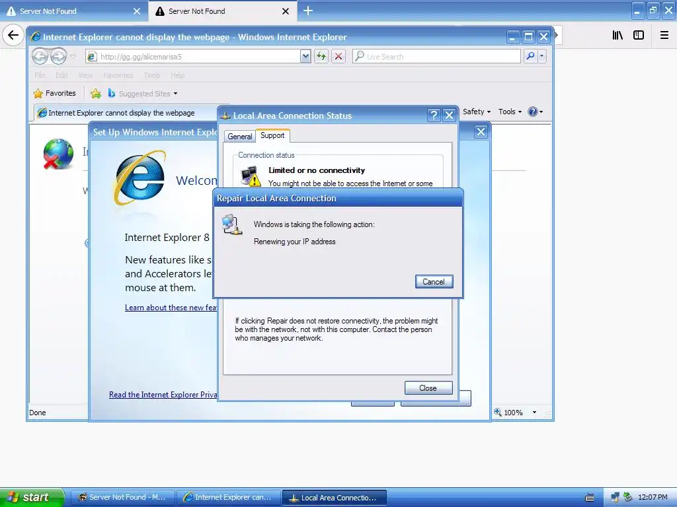Open the Tools menu in menu bar

[152, 75]
